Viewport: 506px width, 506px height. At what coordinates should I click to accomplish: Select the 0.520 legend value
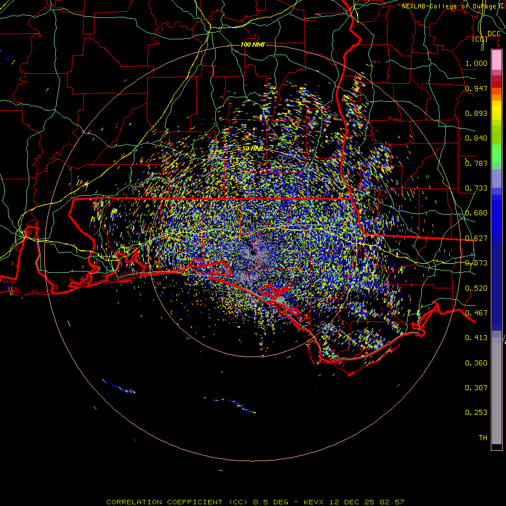(x=476, y=288)
